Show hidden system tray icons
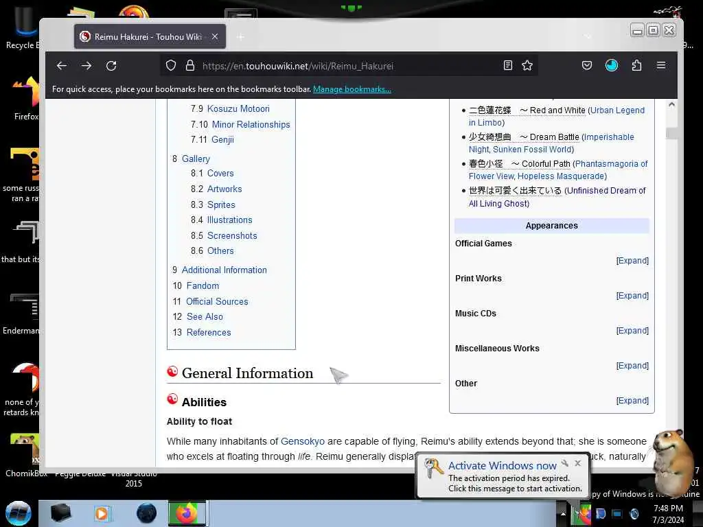Image resolution: width=703 pixels, height=527 pixels. [563, 513]
